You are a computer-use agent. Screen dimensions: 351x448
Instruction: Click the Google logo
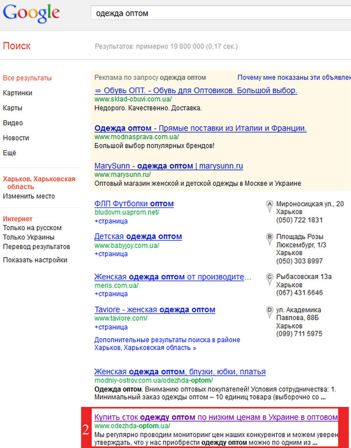31,13
